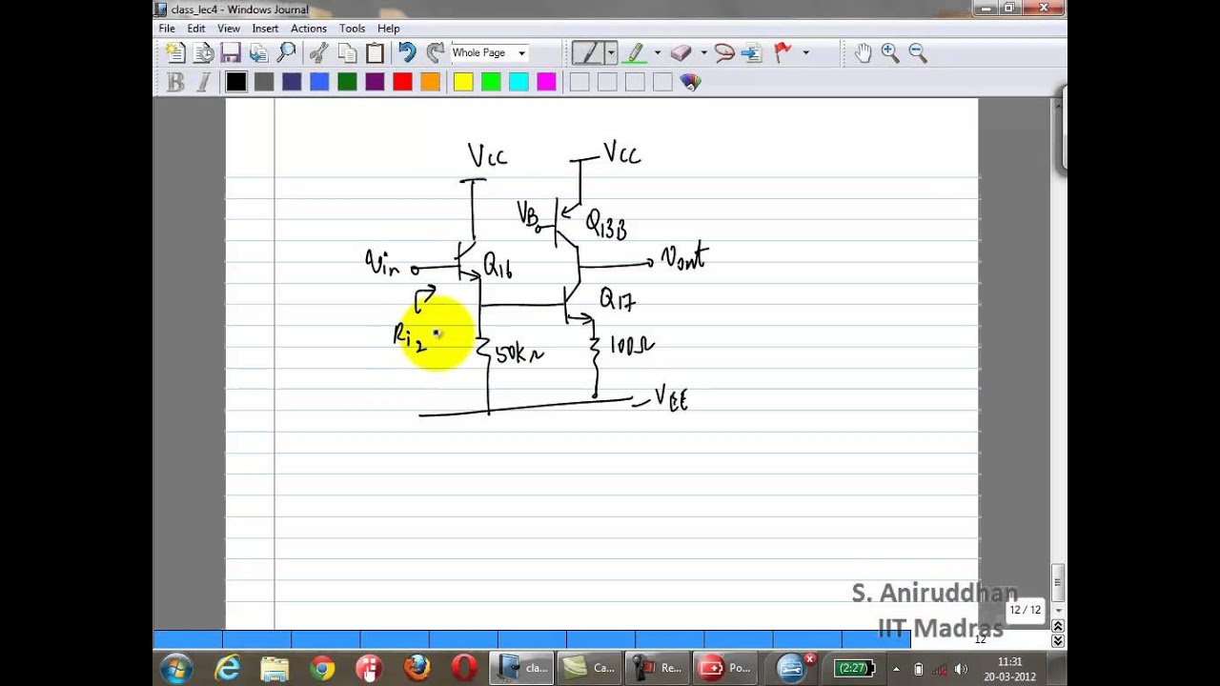The height and width of the screenshot is (686, 1220).
Task: Open the color fan custom colors icon
Action: [x=691, y=83]
